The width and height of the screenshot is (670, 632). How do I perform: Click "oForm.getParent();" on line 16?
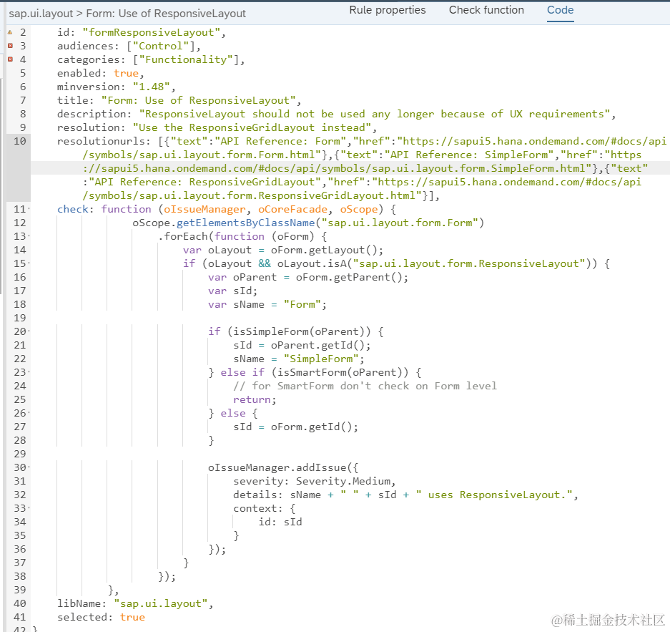(x=352, y=278)
